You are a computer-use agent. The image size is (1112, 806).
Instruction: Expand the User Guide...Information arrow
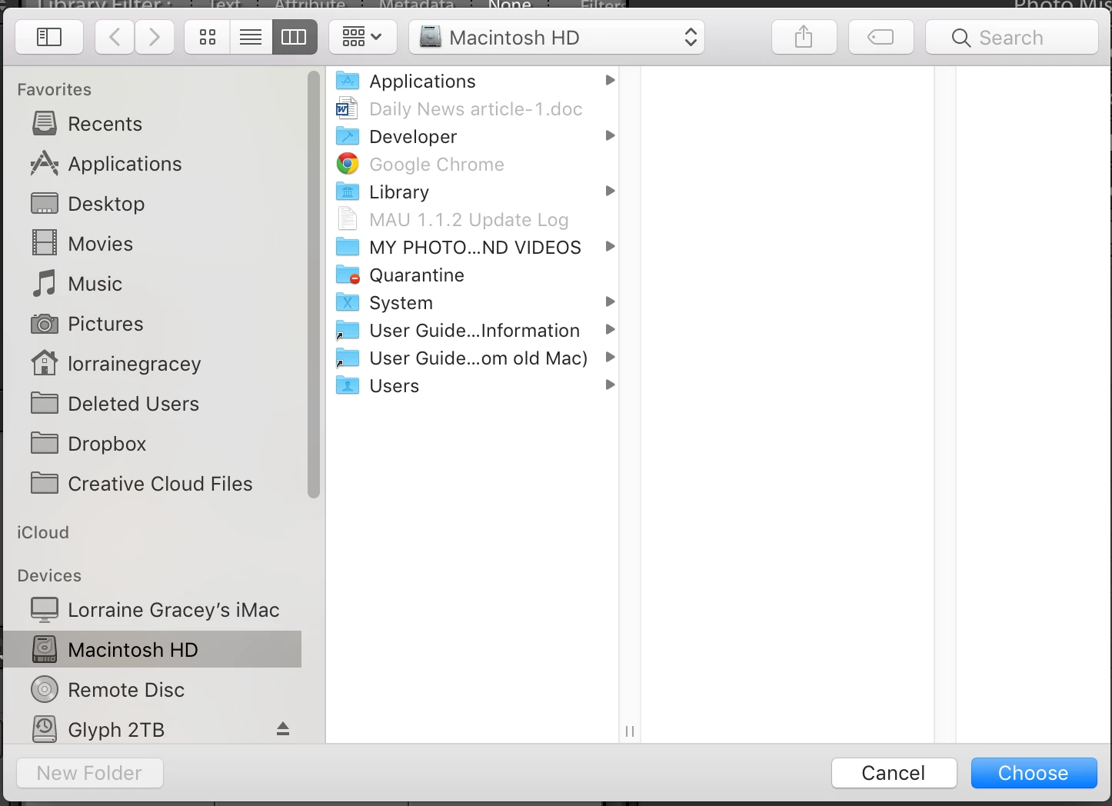click(610, 329)
